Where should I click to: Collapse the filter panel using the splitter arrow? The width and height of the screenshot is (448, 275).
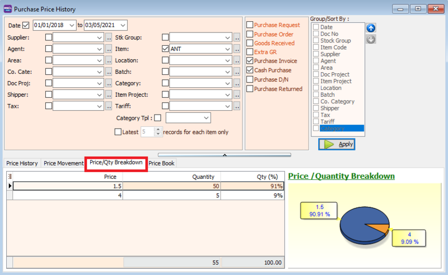click(x=225, y=155)
